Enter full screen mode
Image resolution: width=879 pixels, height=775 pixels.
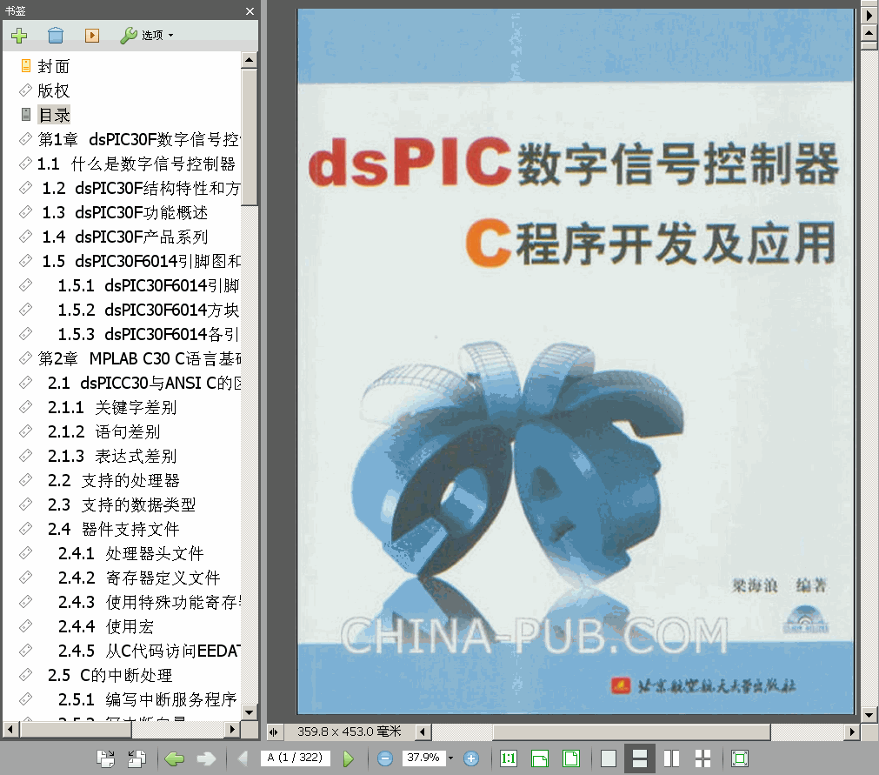738,758
